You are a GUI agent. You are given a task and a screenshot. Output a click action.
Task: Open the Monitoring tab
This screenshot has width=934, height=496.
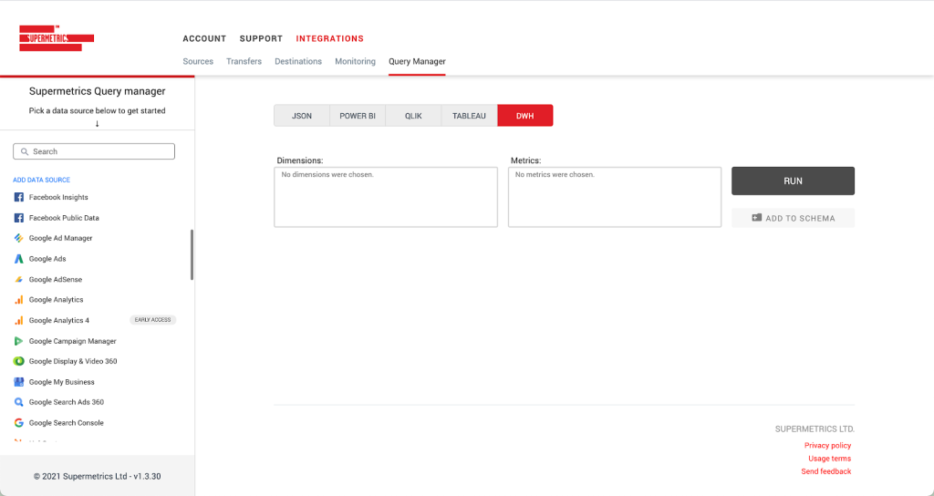(x=355, y=62)
